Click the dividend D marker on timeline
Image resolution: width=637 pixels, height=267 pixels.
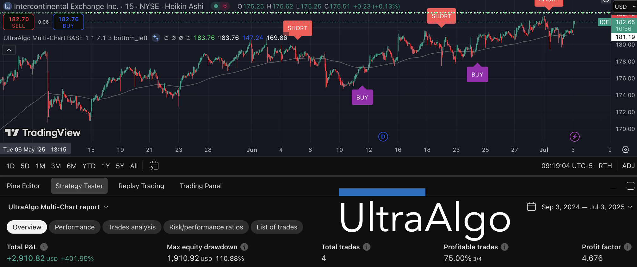pos(383,137)
